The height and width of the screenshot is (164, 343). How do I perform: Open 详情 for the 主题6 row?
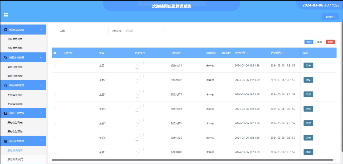[308, 138]
